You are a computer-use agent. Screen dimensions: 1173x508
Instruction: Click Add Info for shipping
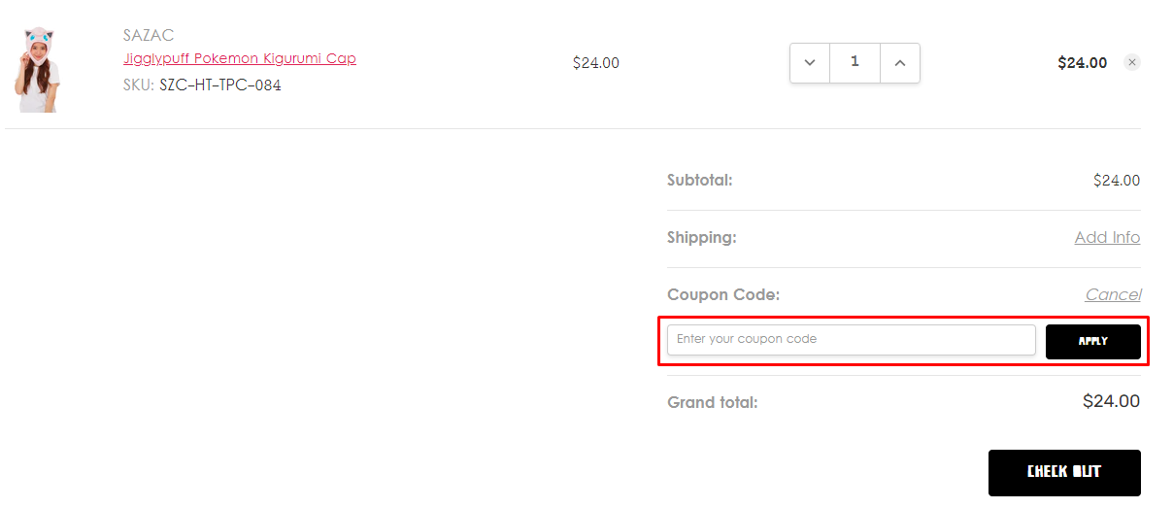(1107, 237)
